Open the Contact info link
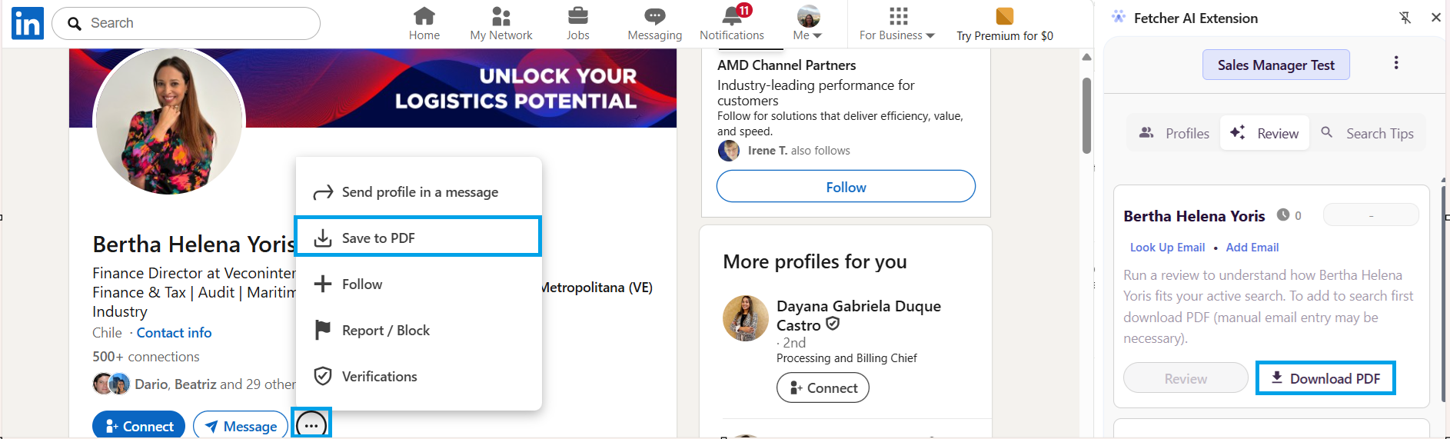 click(174, 333)
